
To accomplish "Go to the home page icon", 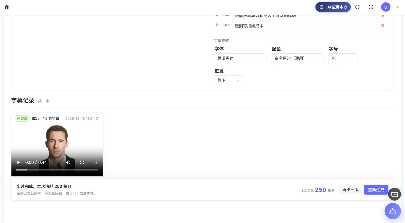I will tap(7, 7).
